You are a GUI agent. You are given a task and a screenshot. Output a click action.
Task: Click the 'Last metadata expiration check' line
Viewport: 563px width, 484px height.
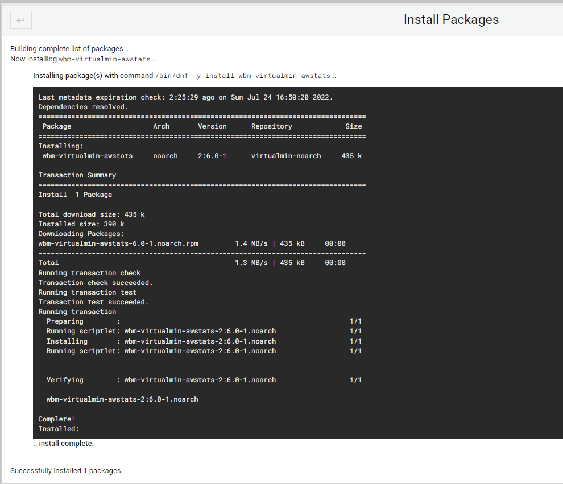(x=185, y=97)
